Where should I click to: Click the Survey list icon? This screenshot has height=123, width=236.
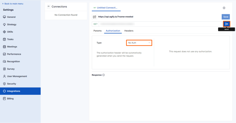click(x=4, y=69)
